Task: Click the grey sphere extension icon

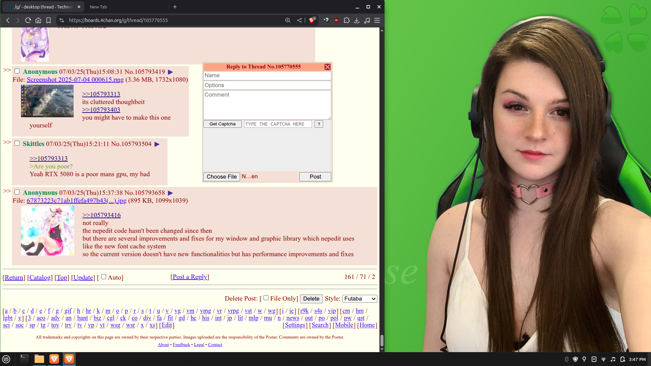Action: [x=326, y=20]
